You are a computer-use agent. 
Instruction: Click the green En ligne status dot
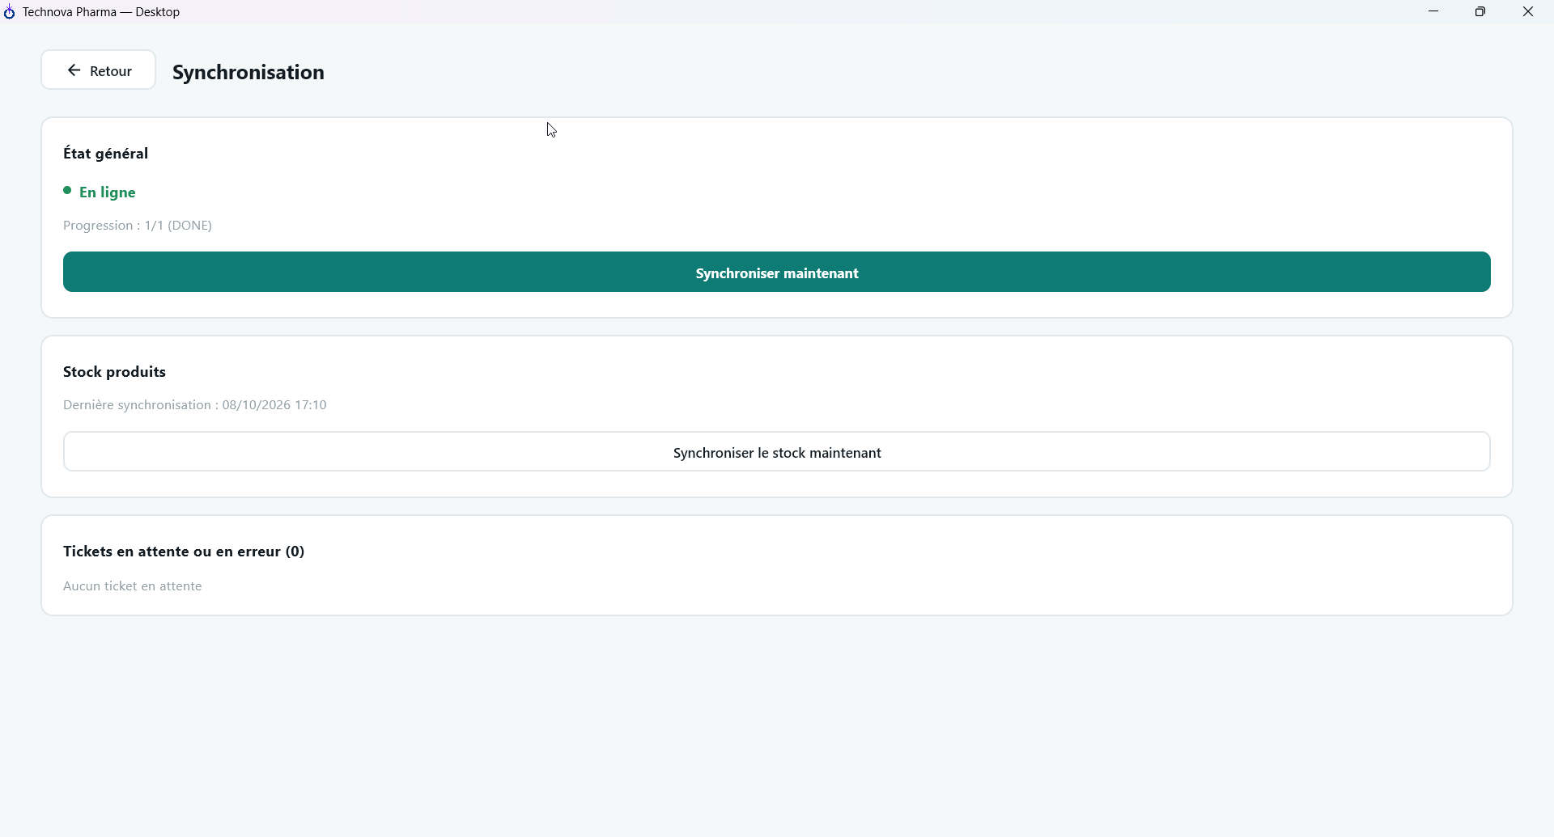tap(67, 191)
